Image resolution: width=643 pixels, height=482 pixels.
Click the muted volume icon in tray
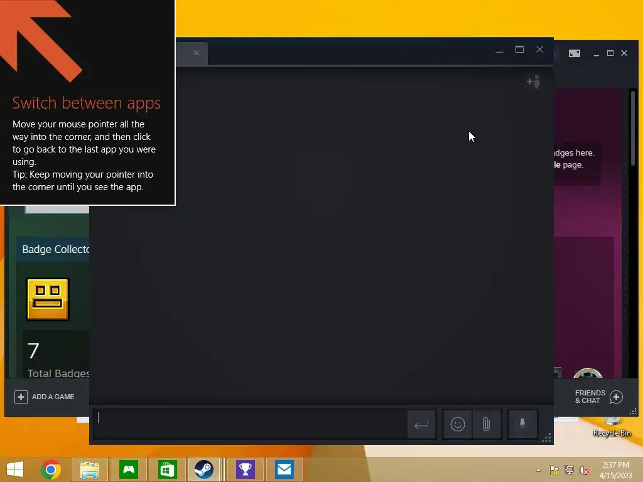coord(584,470)
